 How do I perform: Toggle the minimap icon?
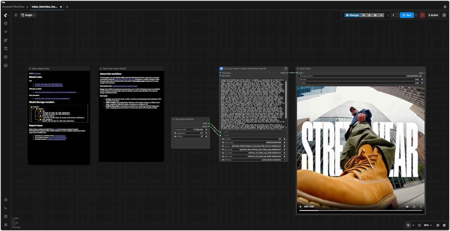[438, 225]
